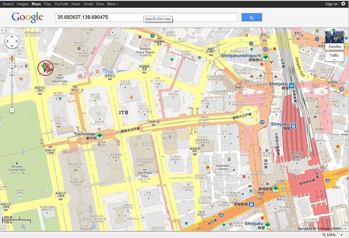The image size is (349, 238).
Task: Click the Tochomae station name text
Action: [85, 134]
